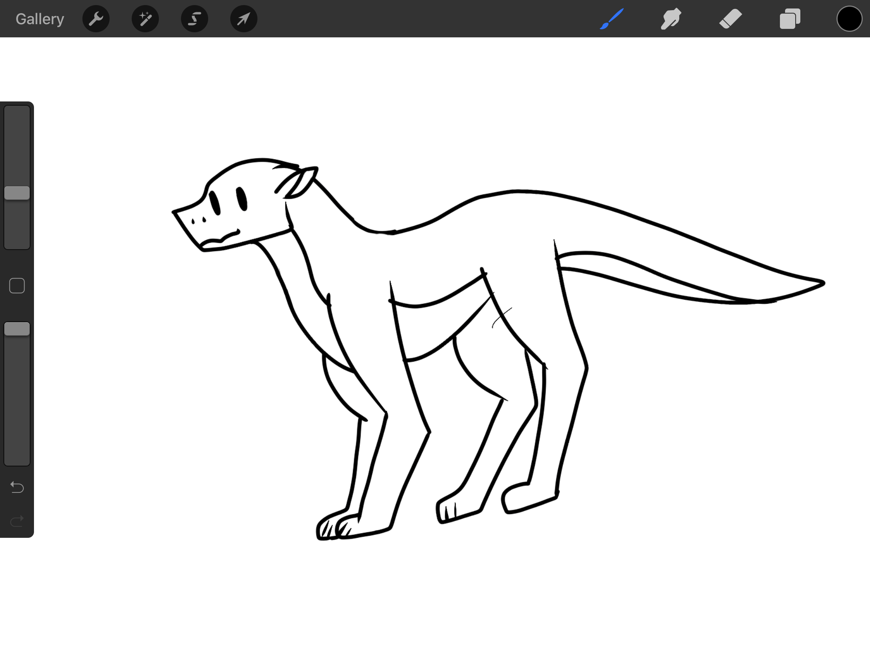Image resolution: width=870 pixels, height=652 pixels.
Task: Open the Actions wrench menu
Action: [96, 19]
